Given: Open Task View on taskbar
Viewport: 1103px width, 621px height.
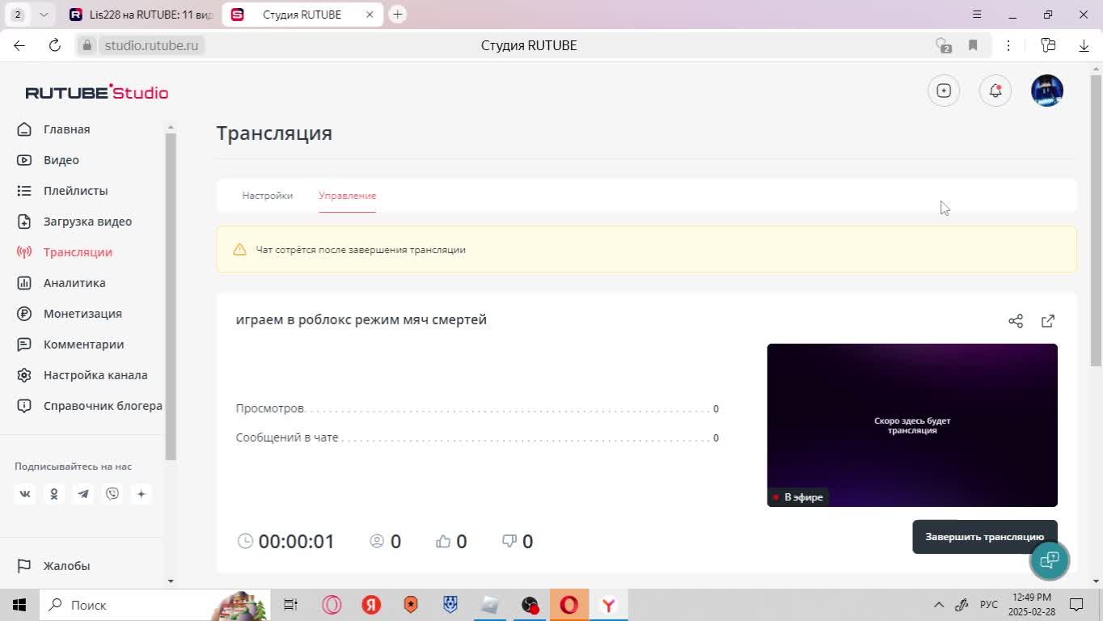Looking at the screenshot, I should click(x=290, y=605).
